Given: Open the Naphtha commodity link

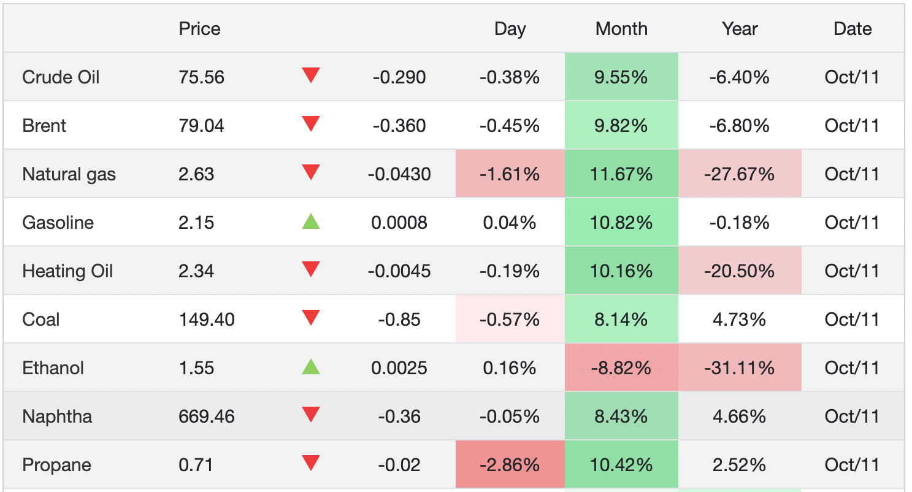Looking at the screenshot, I should (57, 416).
